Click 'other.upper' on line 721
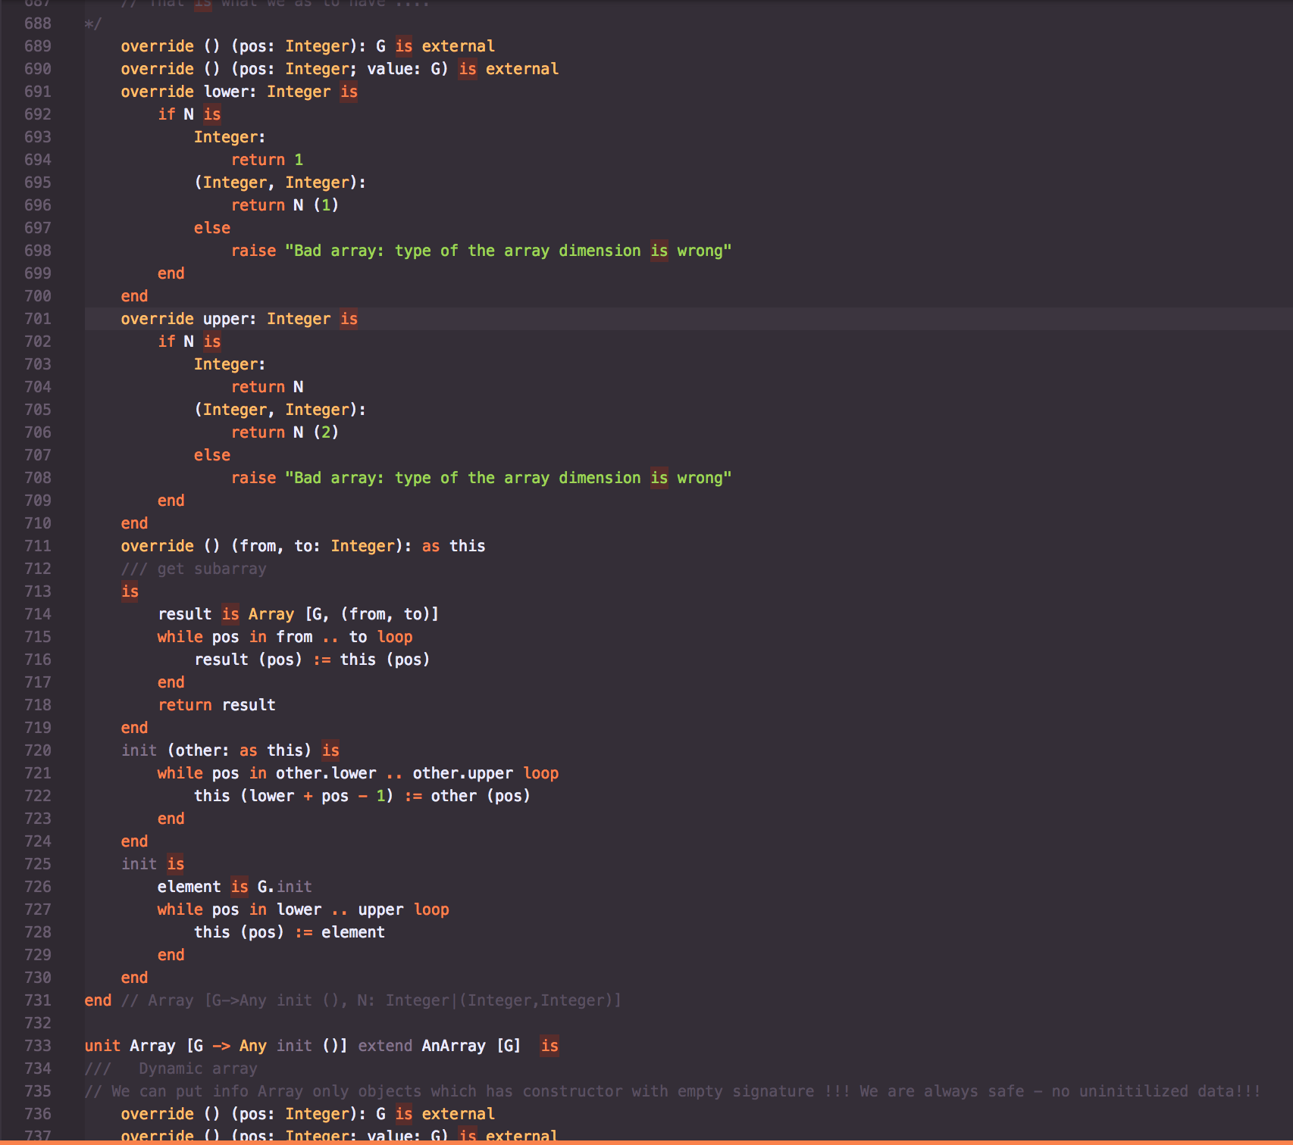 462,773
